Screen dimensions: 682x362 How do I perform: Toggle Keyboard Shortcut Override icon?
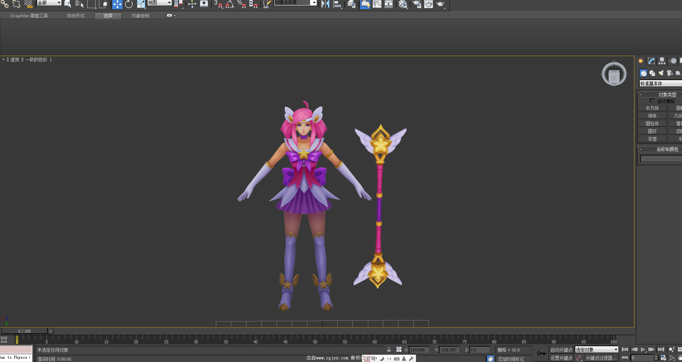pos(204,4)
